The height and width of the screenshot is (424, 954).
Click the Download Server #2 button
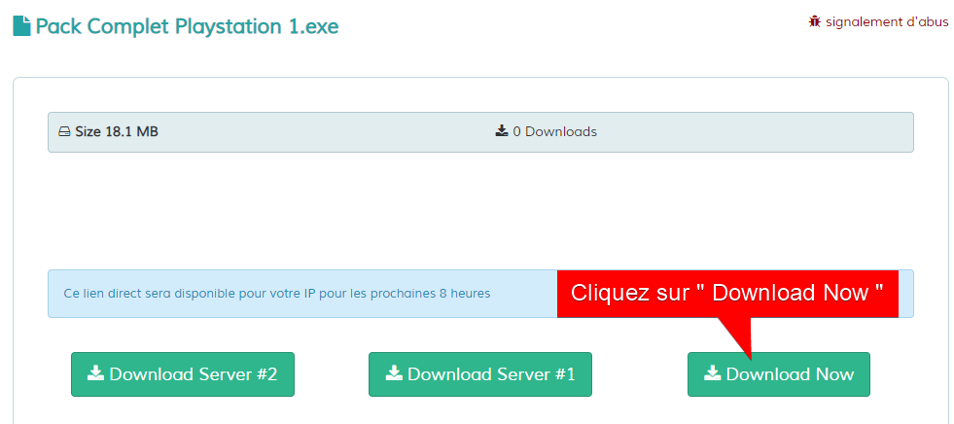pos(183,374)
